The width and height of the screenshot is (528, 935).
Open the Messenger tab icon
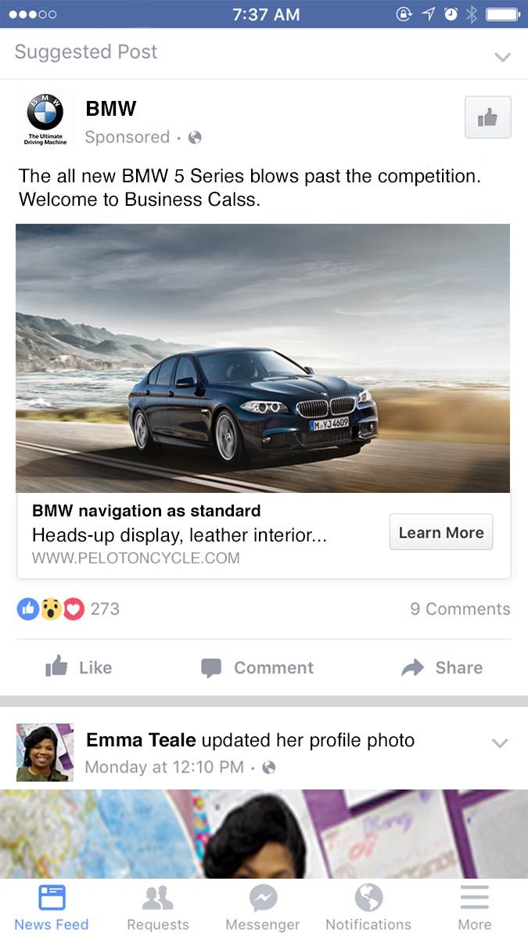(263, 897)
